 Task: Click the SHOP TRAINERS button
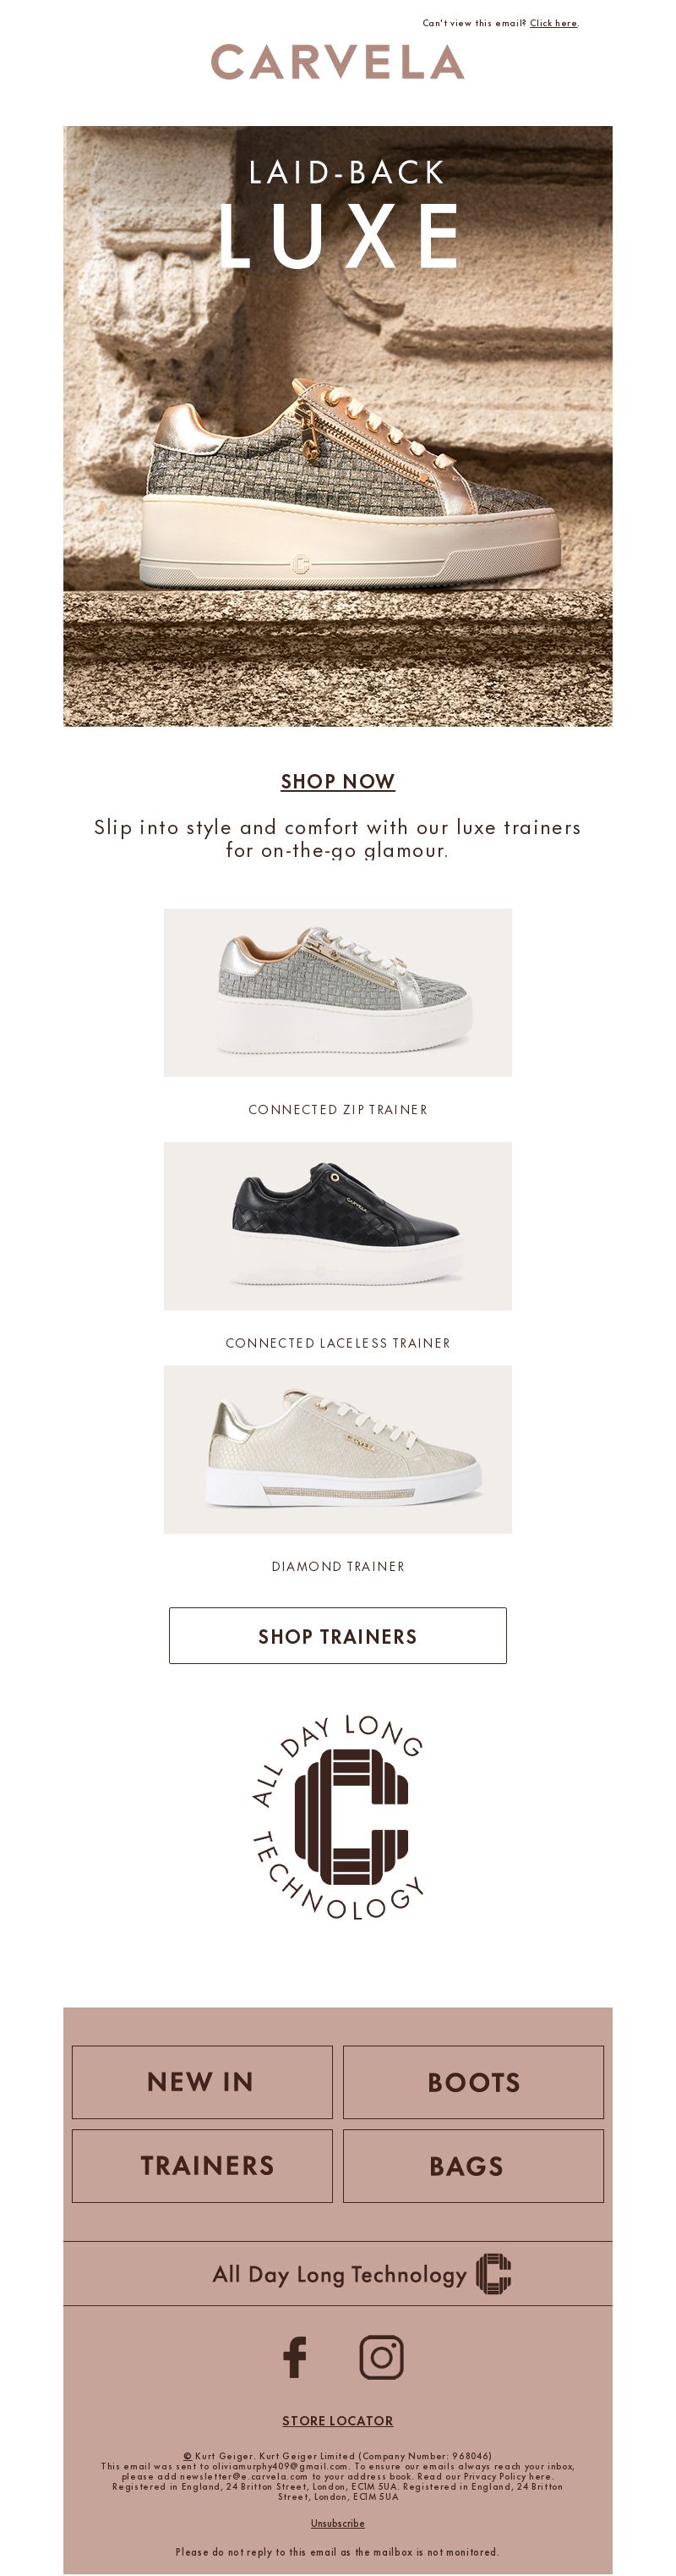pos(337,1636)
